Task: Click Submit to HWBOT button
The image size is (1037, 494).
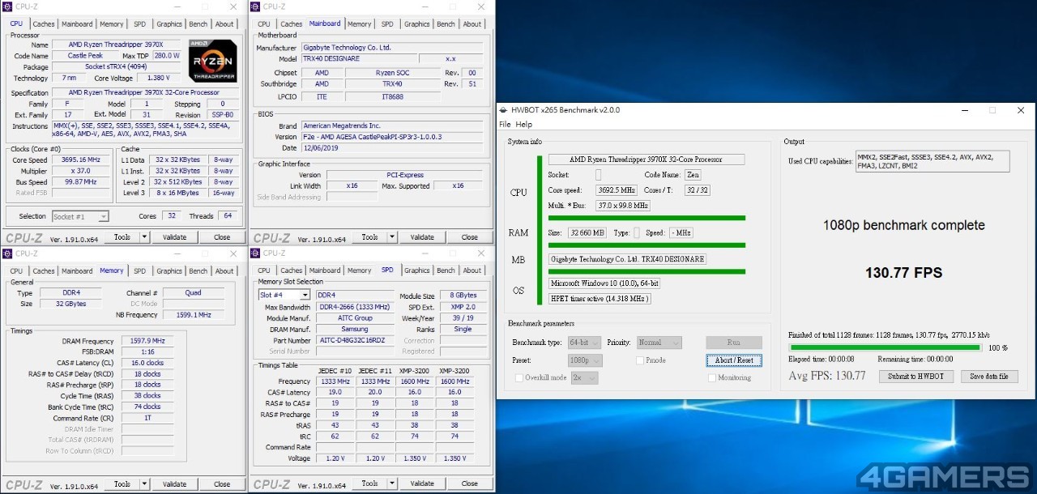Action: click(x=915, y=377)
